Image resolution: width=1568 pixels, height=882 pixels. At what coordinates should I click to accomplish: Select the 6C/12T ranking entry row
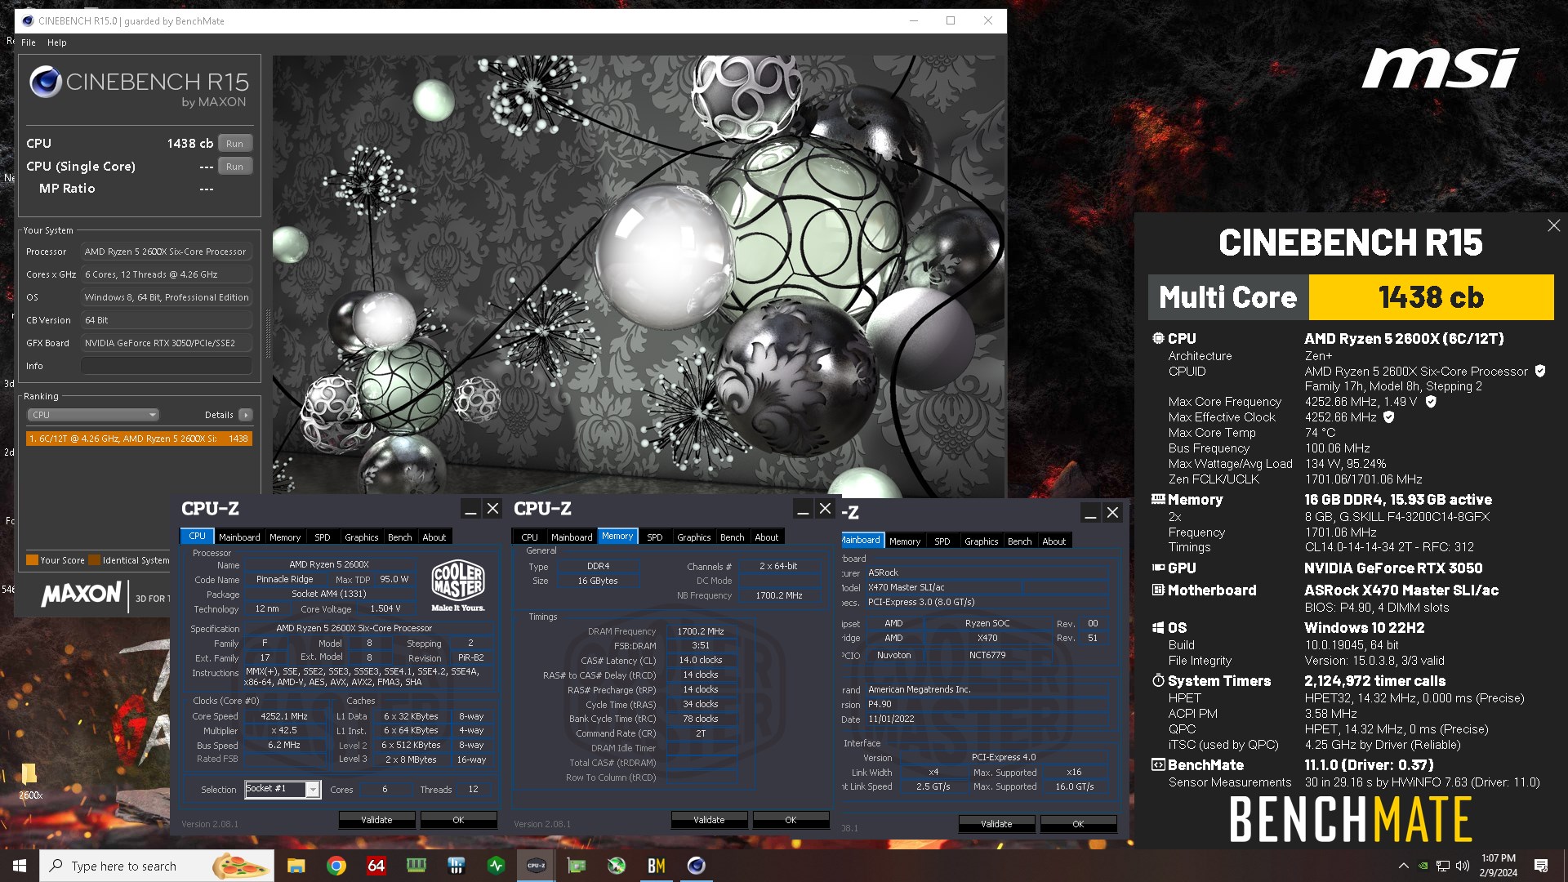[x=139, y=439]
